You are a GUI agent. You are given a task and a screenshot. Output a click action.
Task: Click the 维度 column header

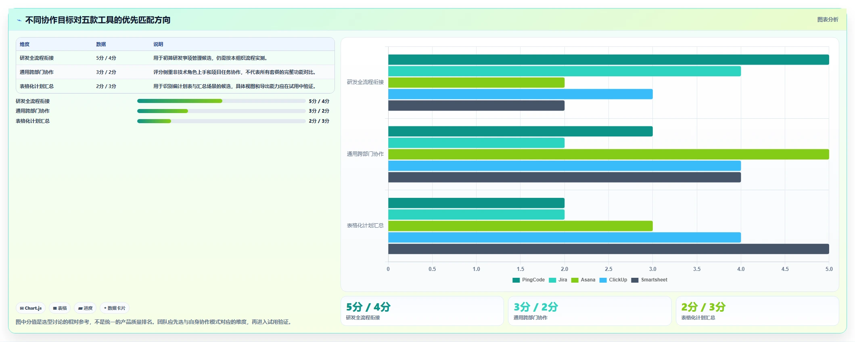coord(25,44)
